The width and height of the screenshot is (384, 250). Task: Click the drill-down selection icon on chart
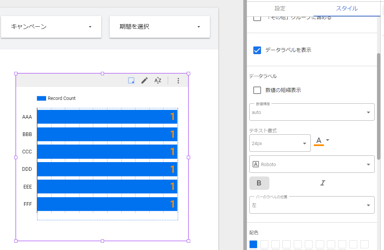(131, 81)
